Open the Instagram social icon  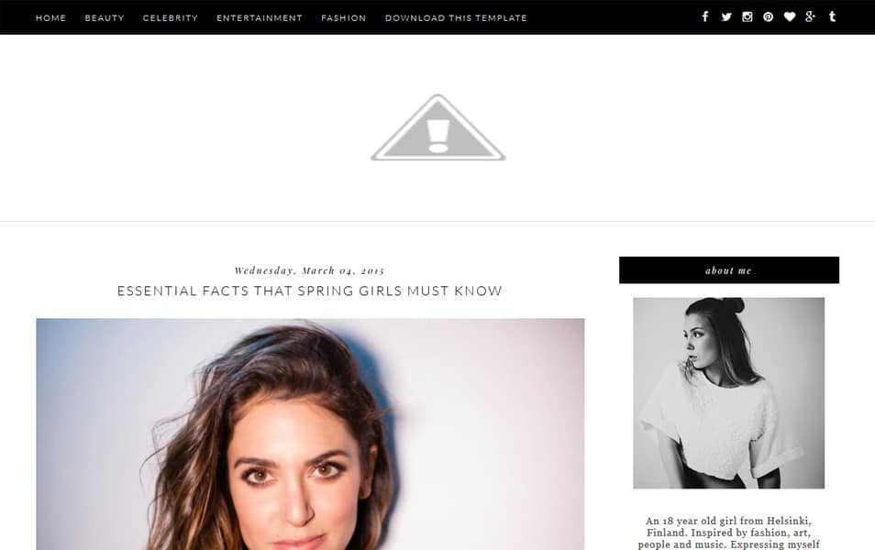coord(748,16)
